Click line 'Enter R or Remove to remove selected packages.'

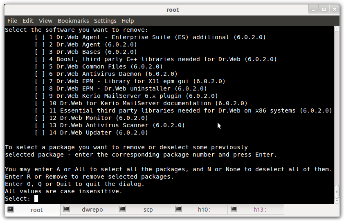(89, 177)
